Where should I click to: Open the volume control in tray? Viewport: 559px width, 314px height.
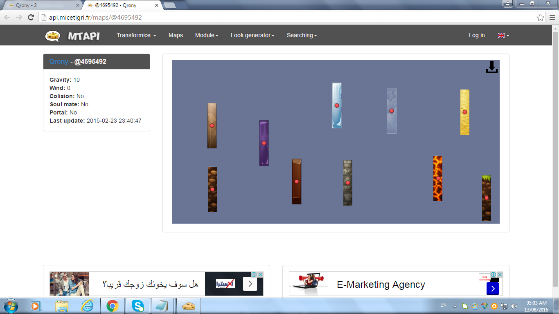coord(514,306)
